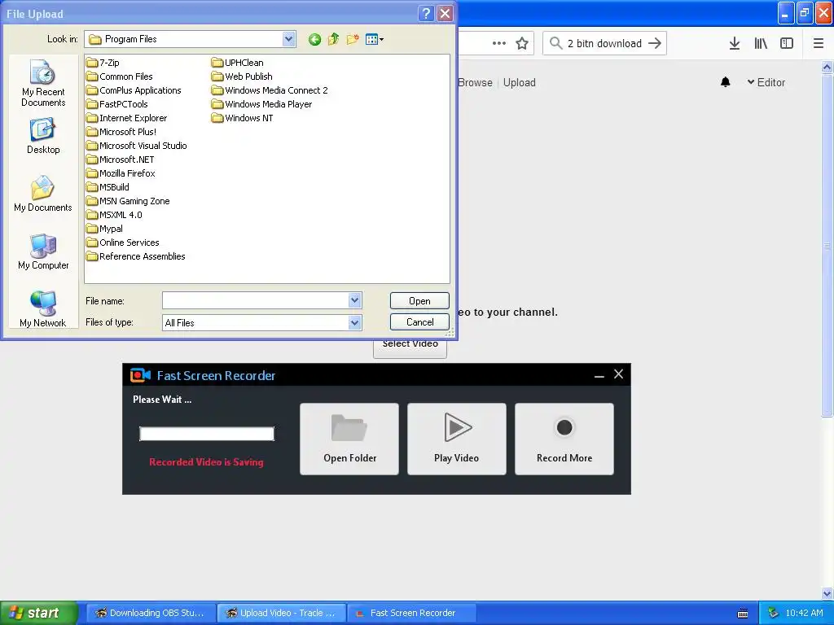Select the Internet Explorer folder
Image resolution: width=834 pixels, height=625 pixels.
(x=127, y=118)
